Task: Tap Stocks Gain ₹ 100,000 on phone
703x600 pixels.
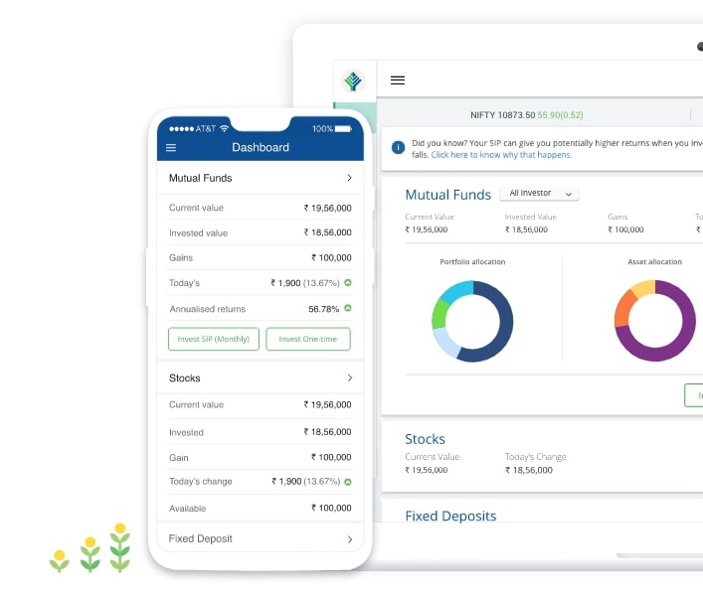Action: 331,457
